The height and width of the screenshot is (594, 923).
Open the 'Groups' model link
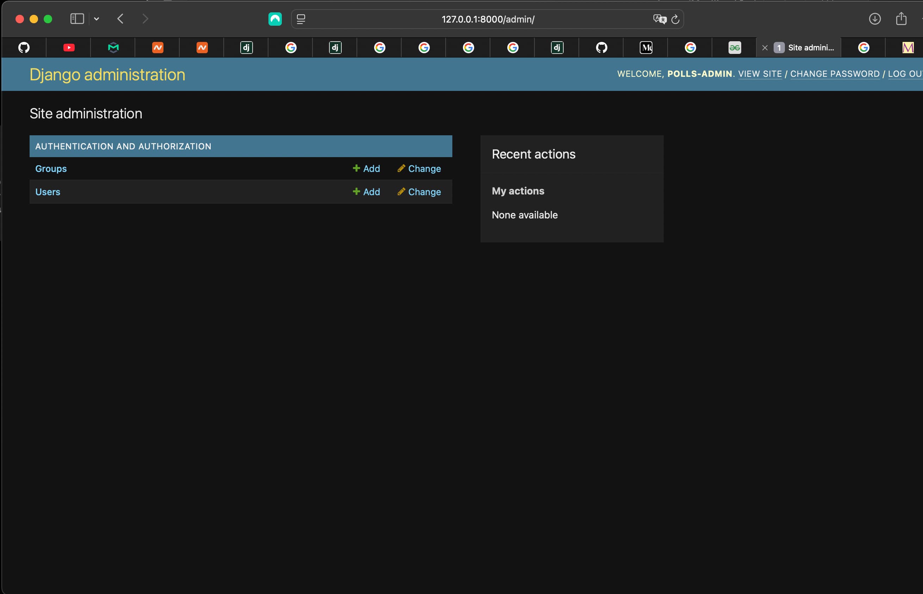coord(51,168)
